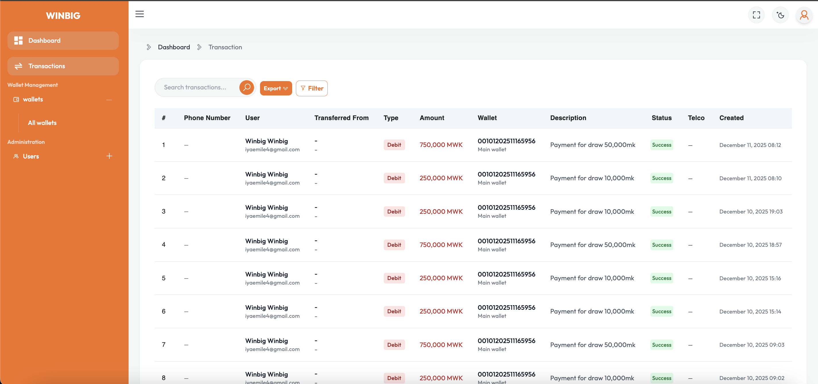Select All wallets in the sidebar
Screen dimensions: 818x384
pyautogui.click(x=42, y=123)
